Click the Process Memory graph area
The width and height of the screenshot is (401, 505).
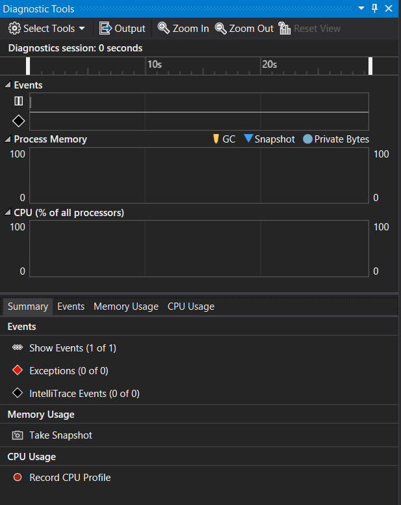(199, 175)
